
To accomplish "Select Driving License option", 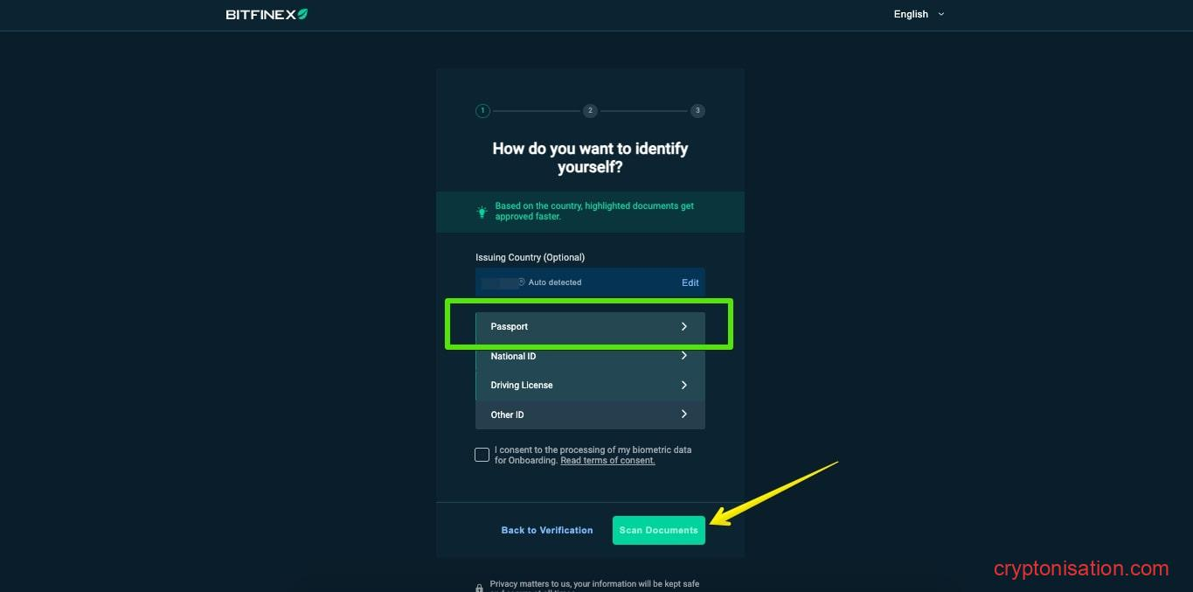I will (x=590, y=386).
